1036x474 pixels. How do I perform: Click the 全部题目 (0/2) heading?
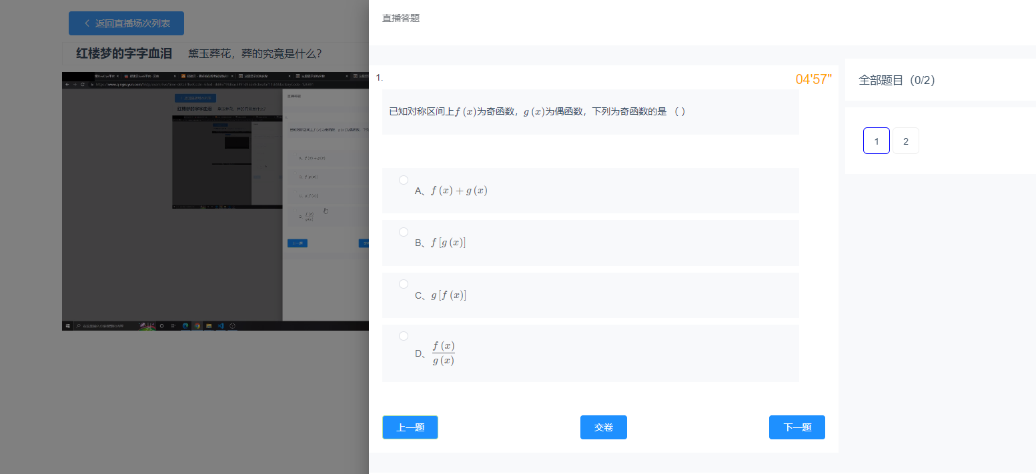897,80
